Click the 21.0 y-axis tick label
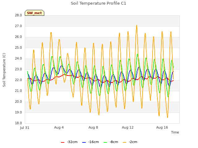Screen dimensions: 198x148 coord(19,91)
